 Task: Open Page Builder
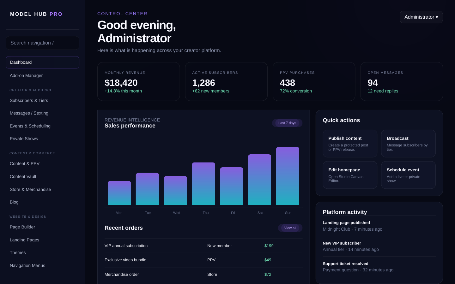pos(42,227)
